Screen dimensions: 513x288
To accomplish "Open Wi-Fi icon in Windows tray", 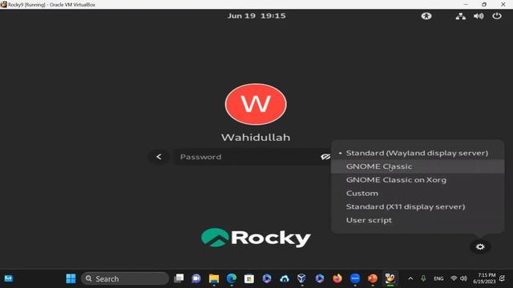I will click(454, 278).
